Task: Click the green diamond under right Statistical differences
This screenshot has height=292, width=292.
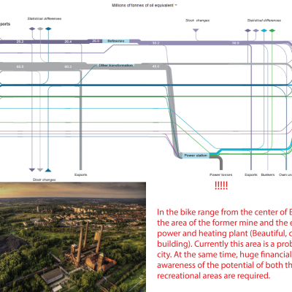Action: point(272,31)
